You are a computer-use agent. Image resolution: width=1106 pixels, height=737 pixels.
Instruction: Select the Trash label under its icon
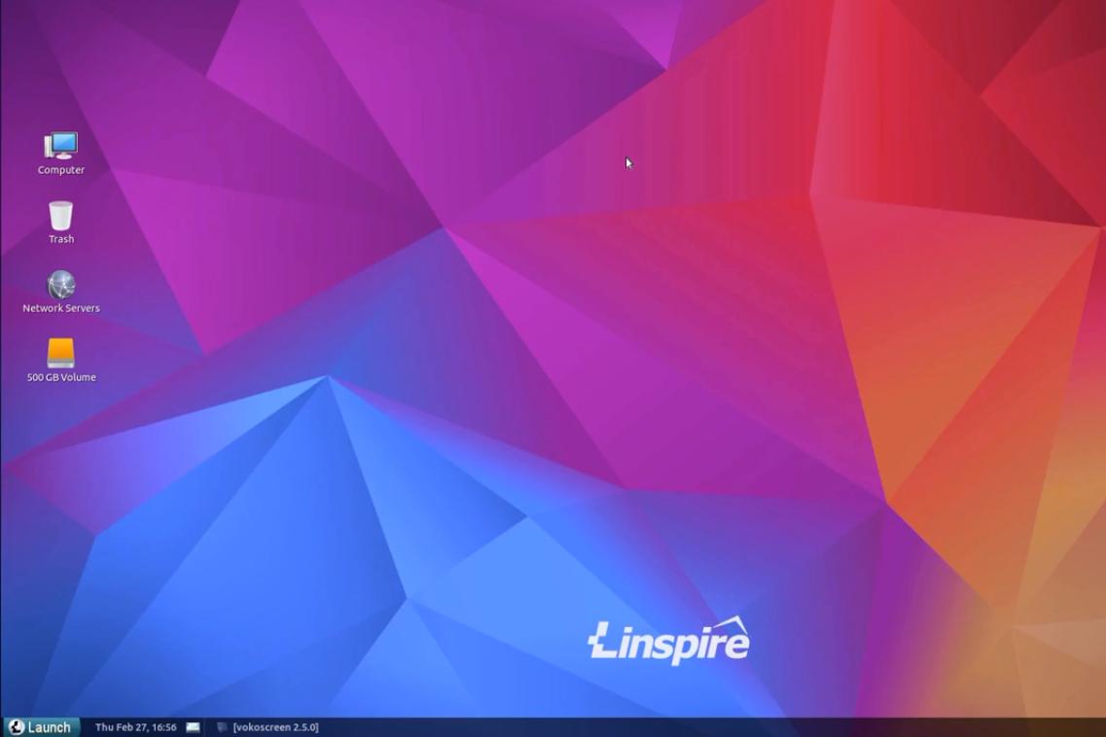coord(60,238)
